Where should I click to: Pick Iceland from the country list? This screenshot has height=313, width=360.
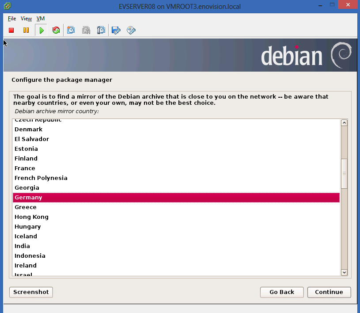pyautogui.click(x=176, y=236)
